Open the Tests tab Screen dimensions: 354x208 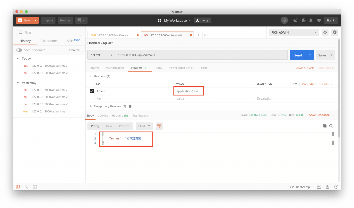tap(204, 68)
